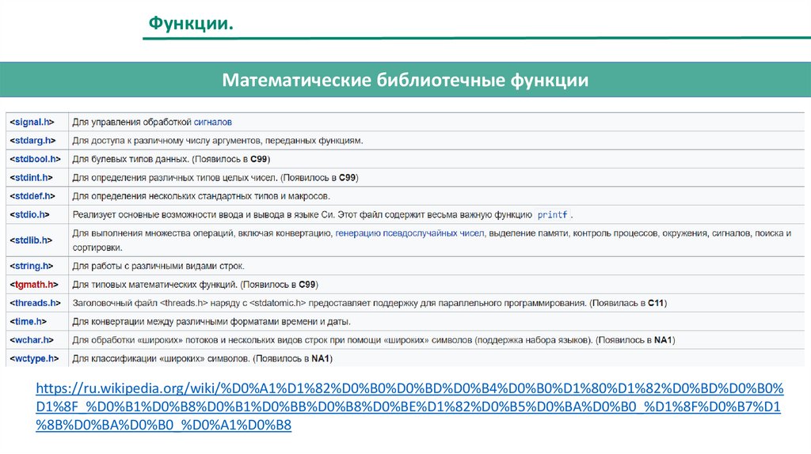Click 'Заголовочный файл <threads.h>' description text
The image size is (811, 454).
tap(370, 303)
